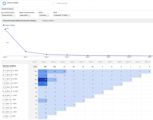Click the Týden 5 column header
The width and height of the screenshot is (153, 120).
pyautogui.click(x=80, y=62)
